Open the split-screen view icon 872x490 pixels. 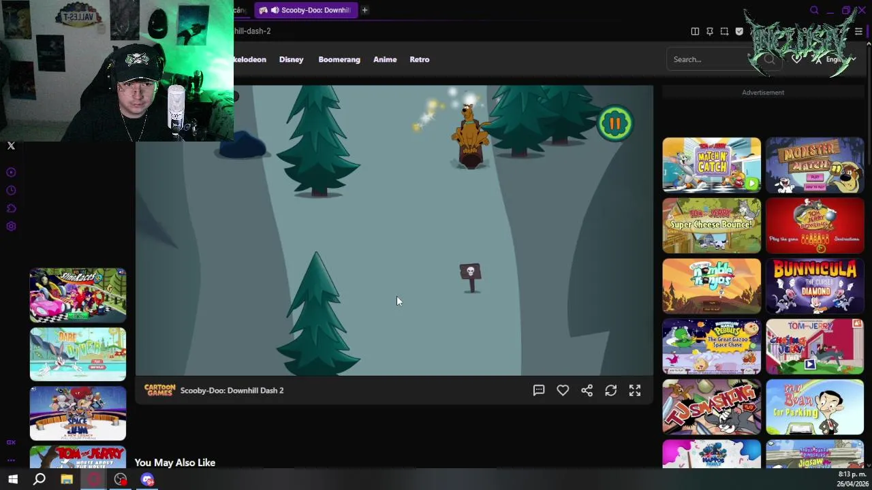pyautogui.click(x=695, y=31)
